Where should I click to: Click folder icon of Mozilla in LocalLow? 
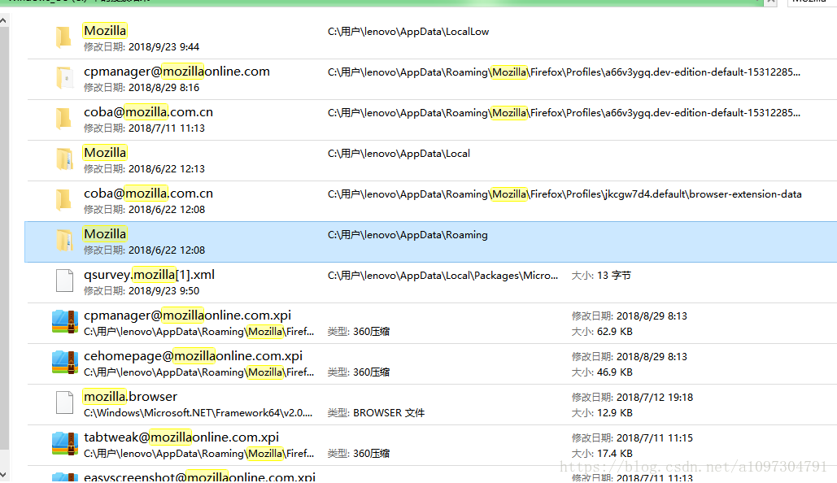(x=64, y=38)
